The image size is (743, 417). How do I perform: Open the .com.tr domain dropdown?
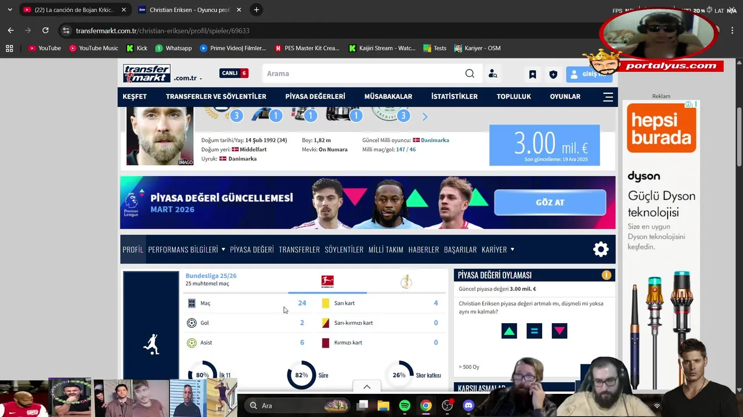tap(187, 78)
